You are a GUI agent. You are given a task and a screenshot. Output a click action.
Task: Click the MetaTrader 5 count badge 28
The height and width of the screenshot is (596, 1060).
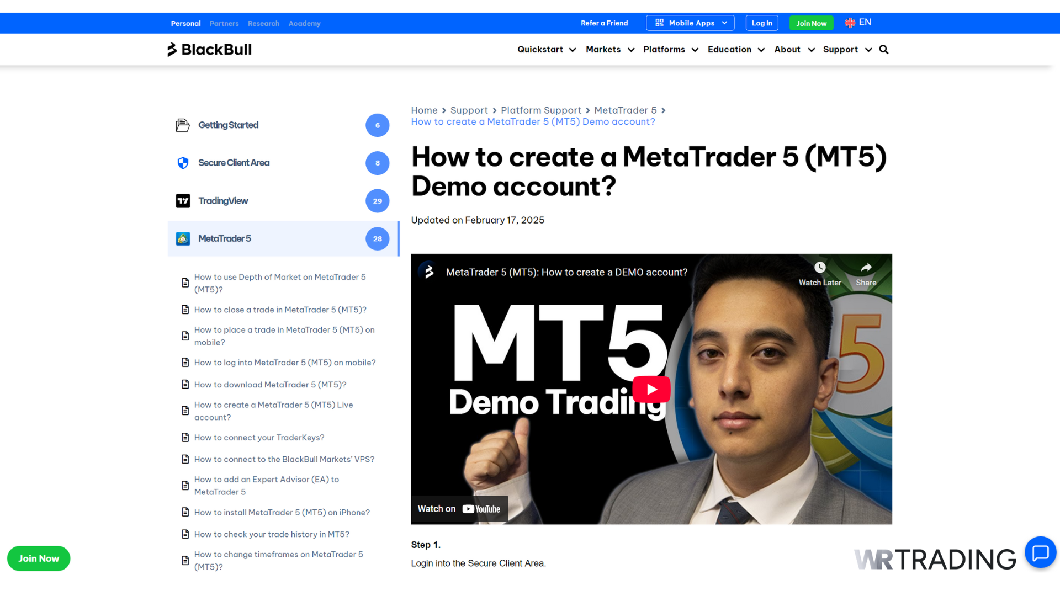(378, 238)
